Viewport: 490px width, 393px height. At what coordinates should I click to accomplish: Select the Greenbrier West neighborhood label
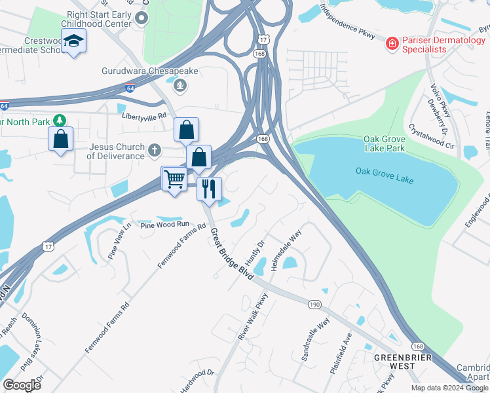[x=403, y=362]
